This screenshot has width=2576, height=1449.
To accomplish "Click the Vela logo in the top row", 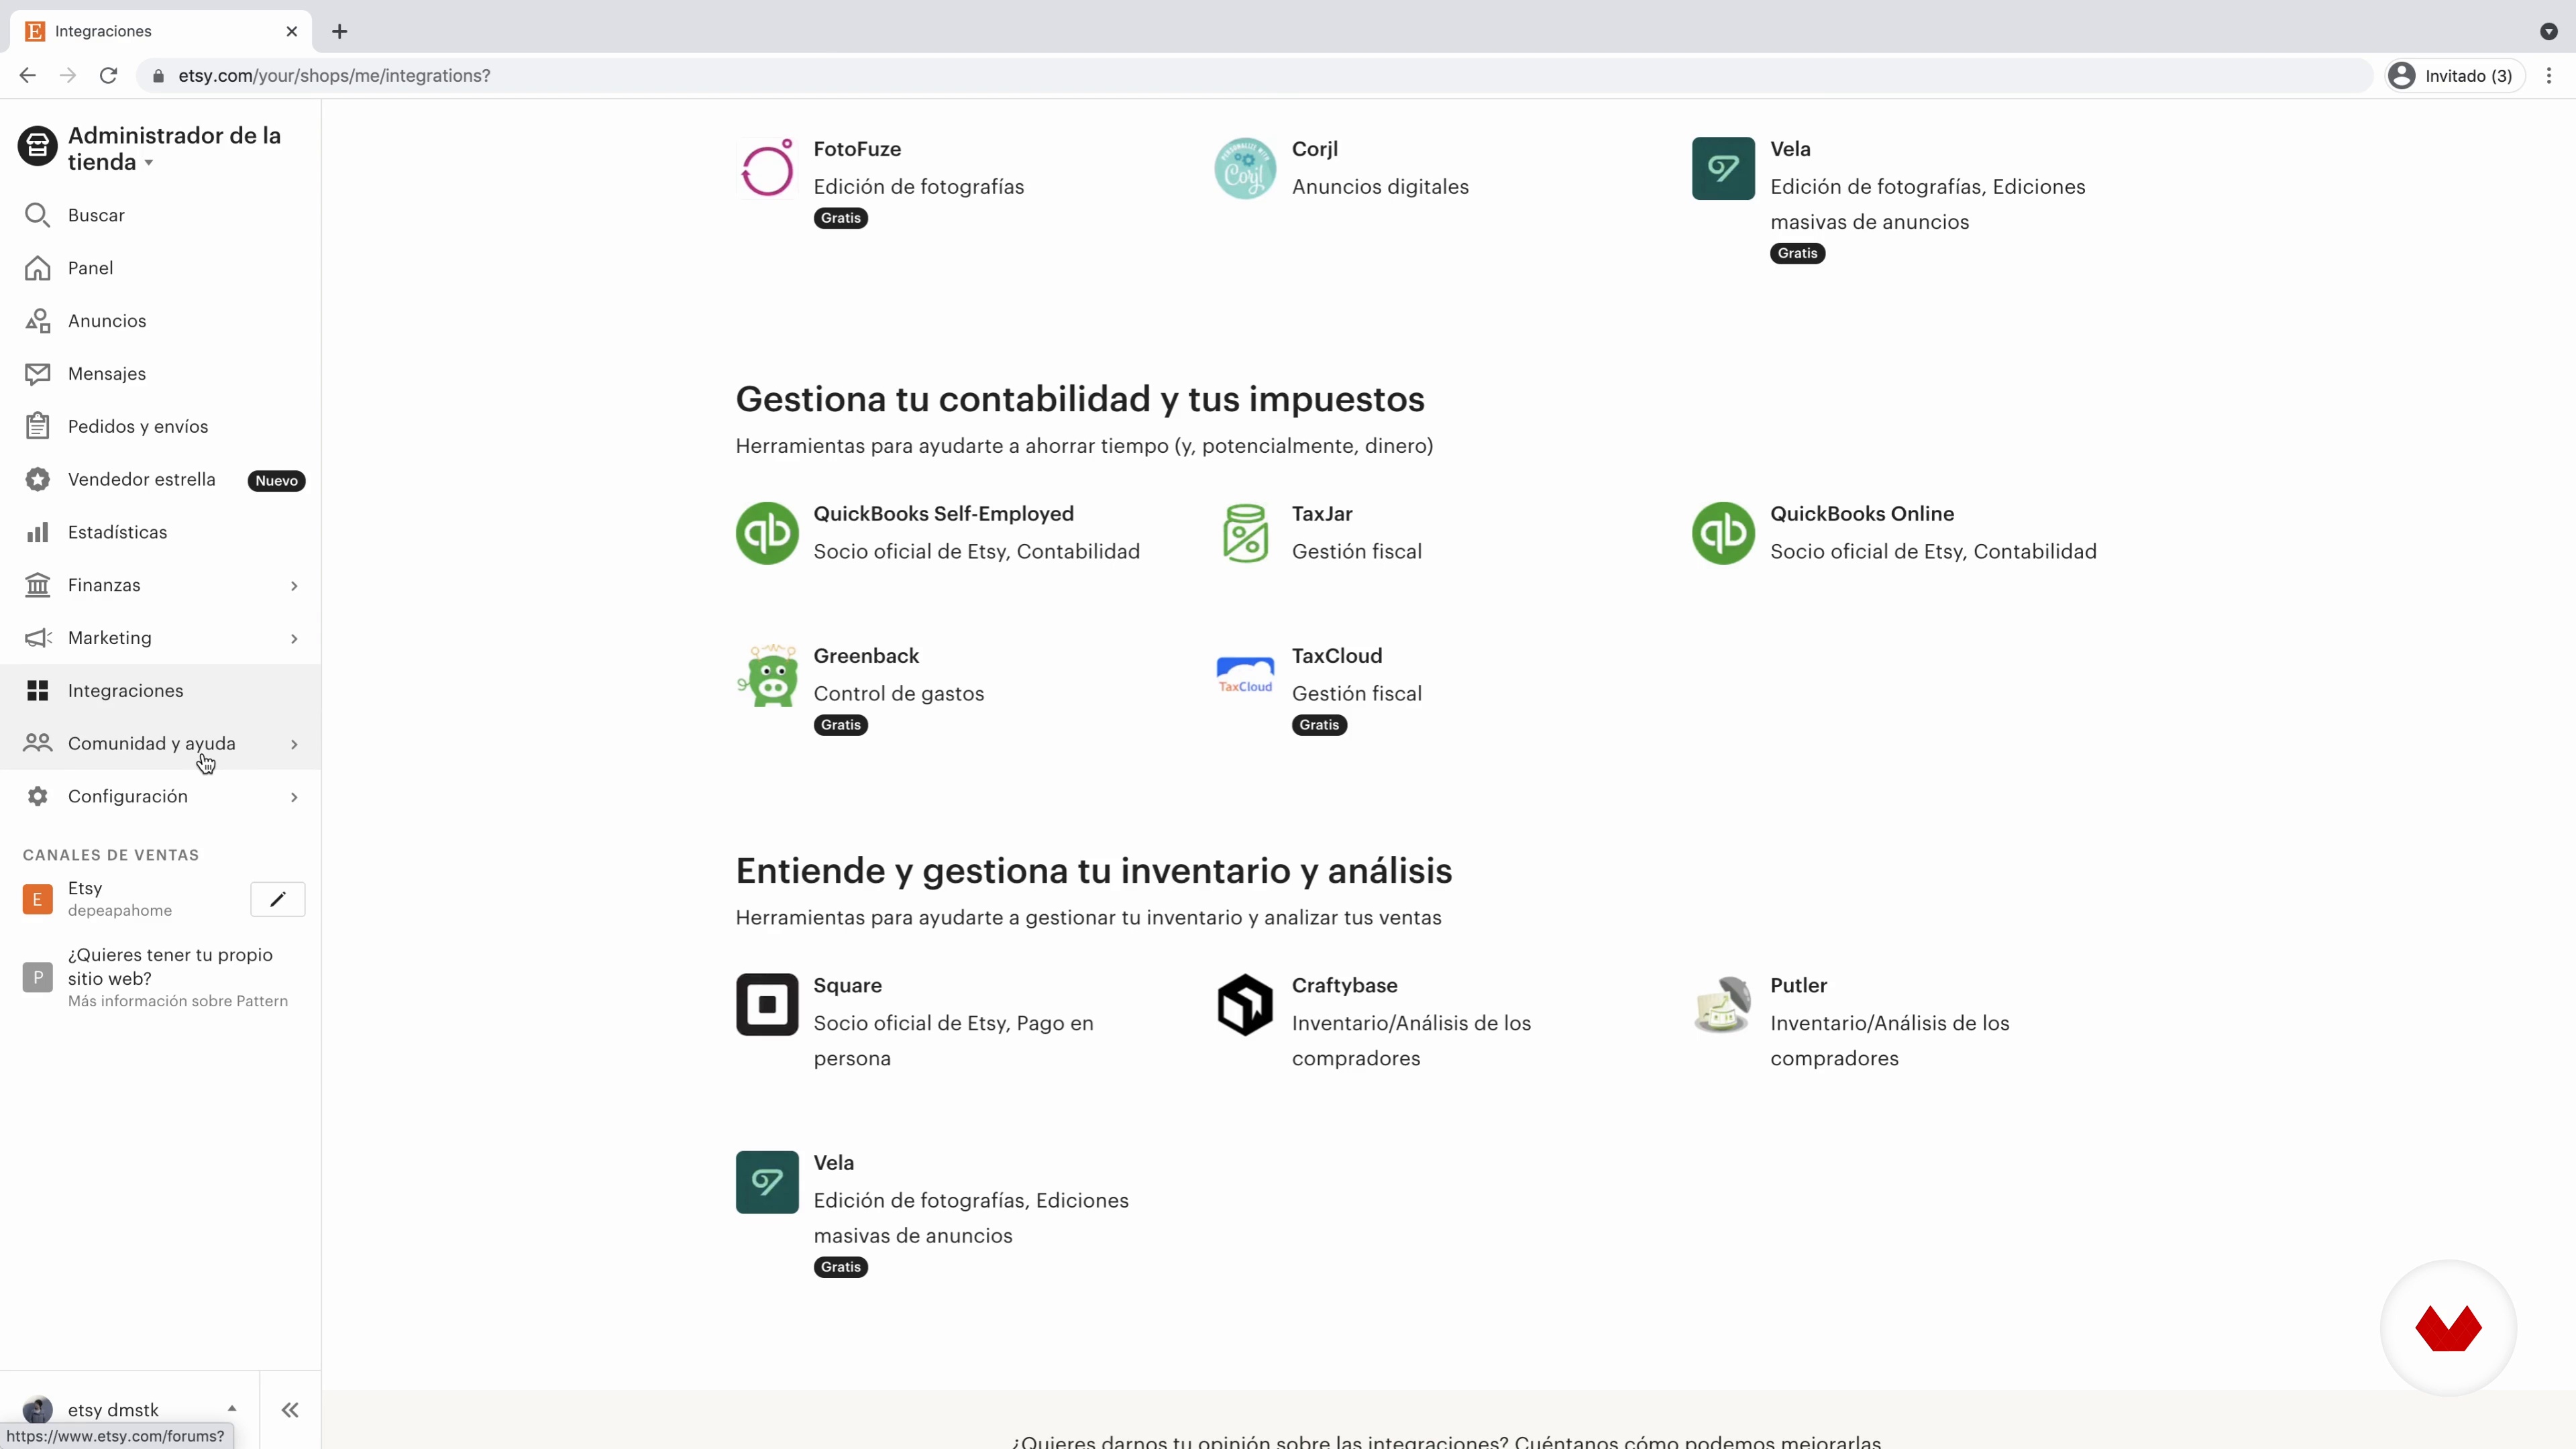I will click(x=1723, y=168).
